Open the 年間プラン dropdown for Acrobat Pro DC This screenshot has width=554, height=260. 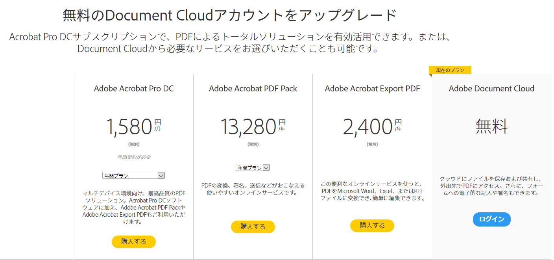pos(134,175)
